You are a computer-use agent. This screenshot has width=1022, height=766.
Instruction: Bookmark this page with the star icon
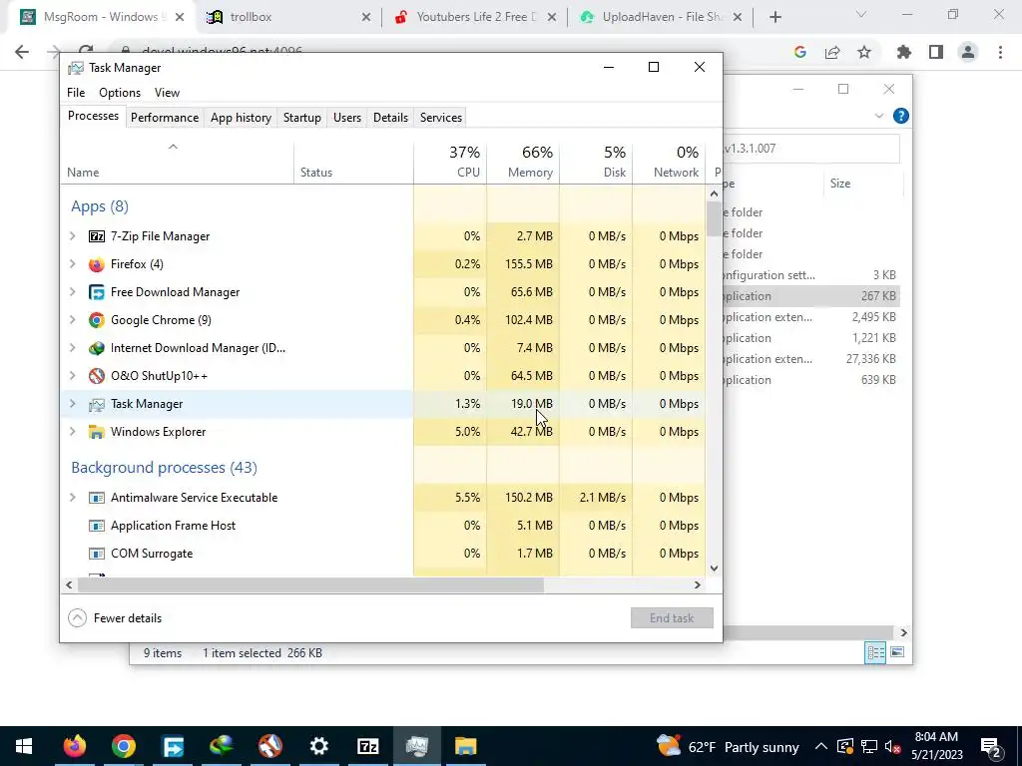[864, 52]
